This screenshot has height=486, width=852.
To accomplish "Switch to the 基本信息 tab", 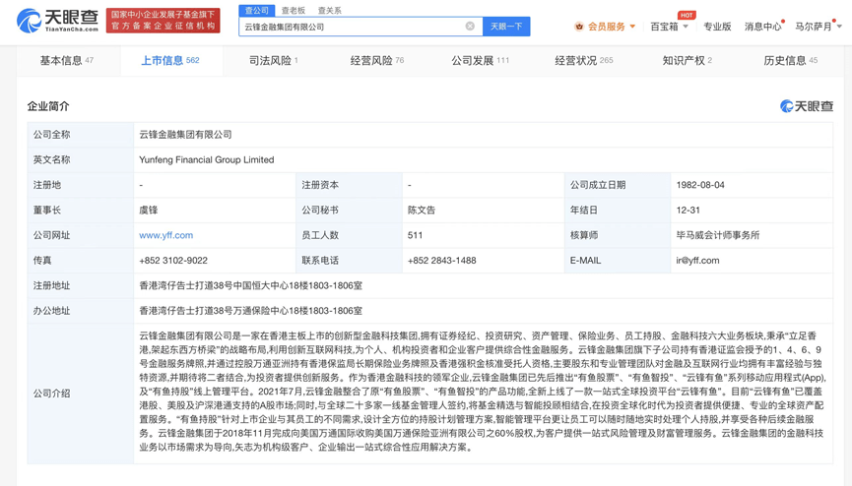I will (x=67, y=60).
